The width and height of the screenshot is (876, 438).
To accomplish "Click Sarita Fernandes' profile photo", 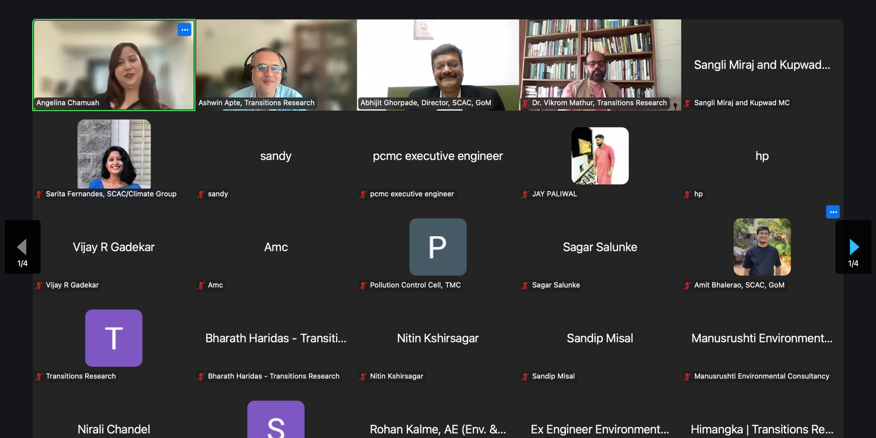I will (x=114, y=154).
